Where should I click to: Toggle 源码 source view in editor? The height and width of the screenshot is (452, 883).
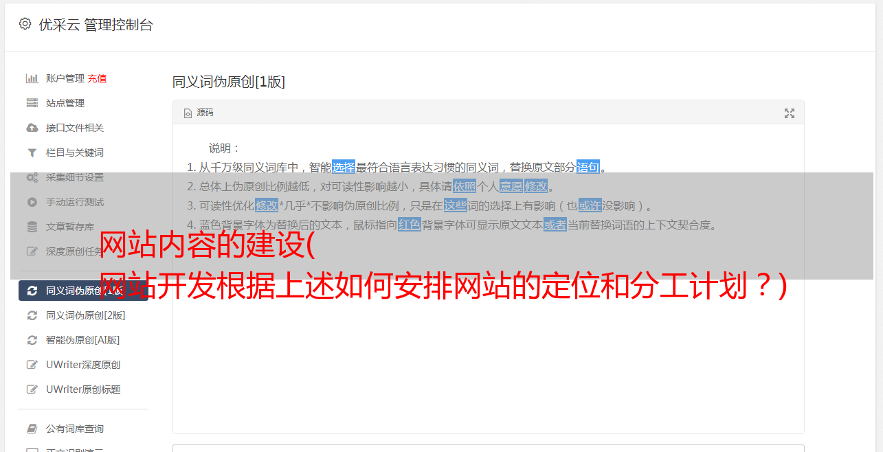tap(199, 113)
